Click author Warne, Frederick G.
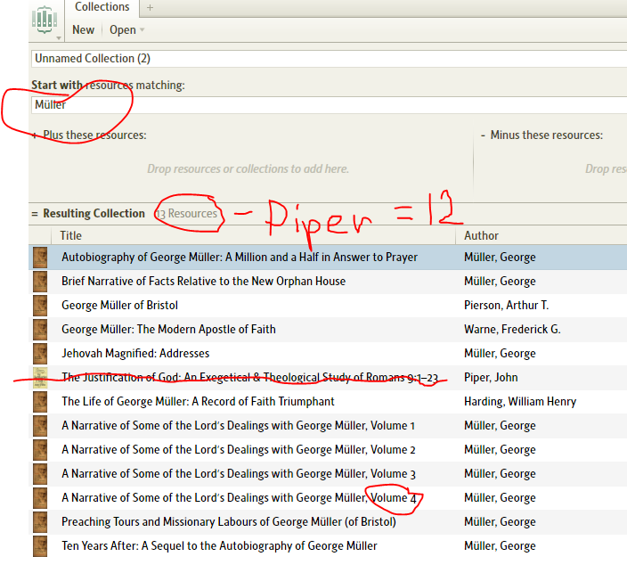Image resolution: width=627 pixels, height=573 pixels. [x=512, y=329]
